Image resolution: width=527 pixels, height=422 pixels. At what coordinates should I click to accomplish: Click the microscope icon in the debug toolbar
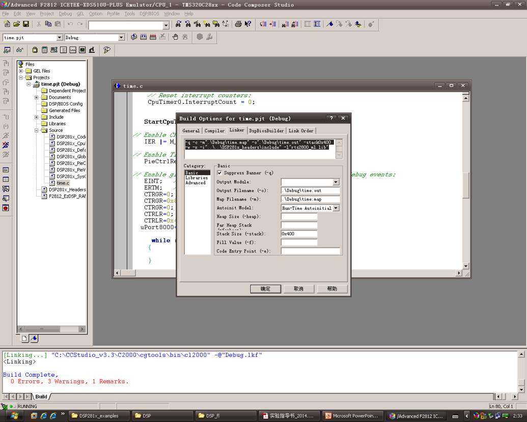92,50
